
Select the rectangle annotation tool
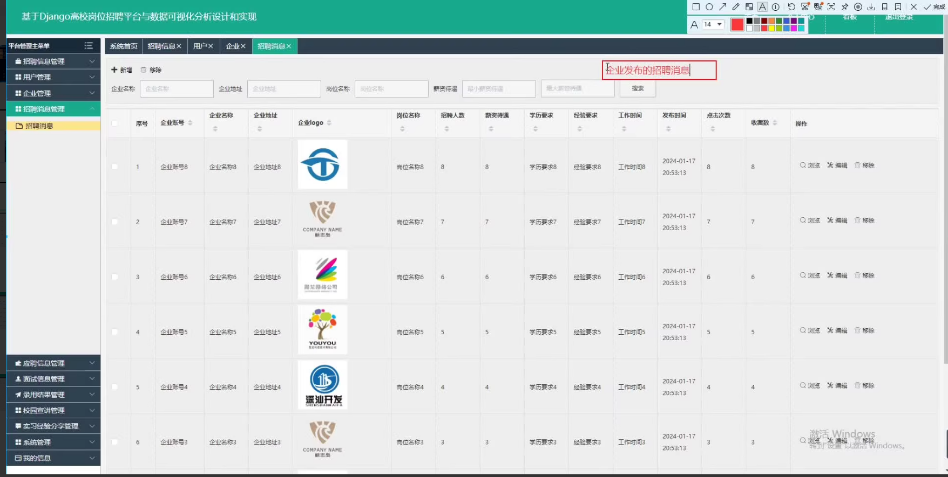(x=696, y=7)
